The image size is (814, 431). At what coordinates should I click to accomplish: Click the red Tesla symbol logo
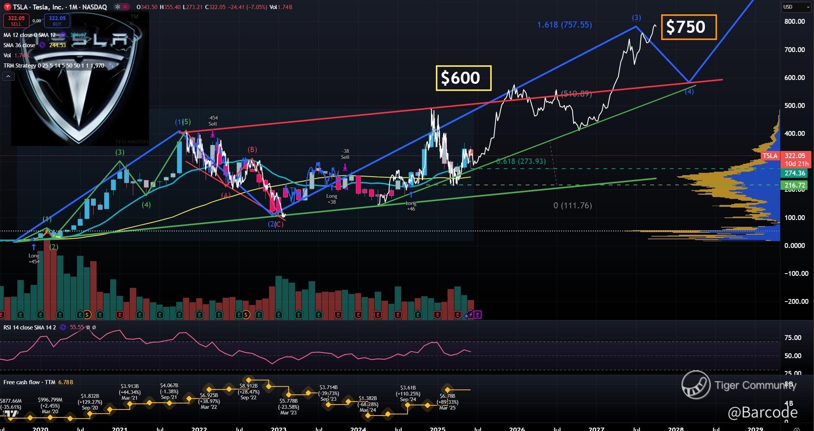7,7
